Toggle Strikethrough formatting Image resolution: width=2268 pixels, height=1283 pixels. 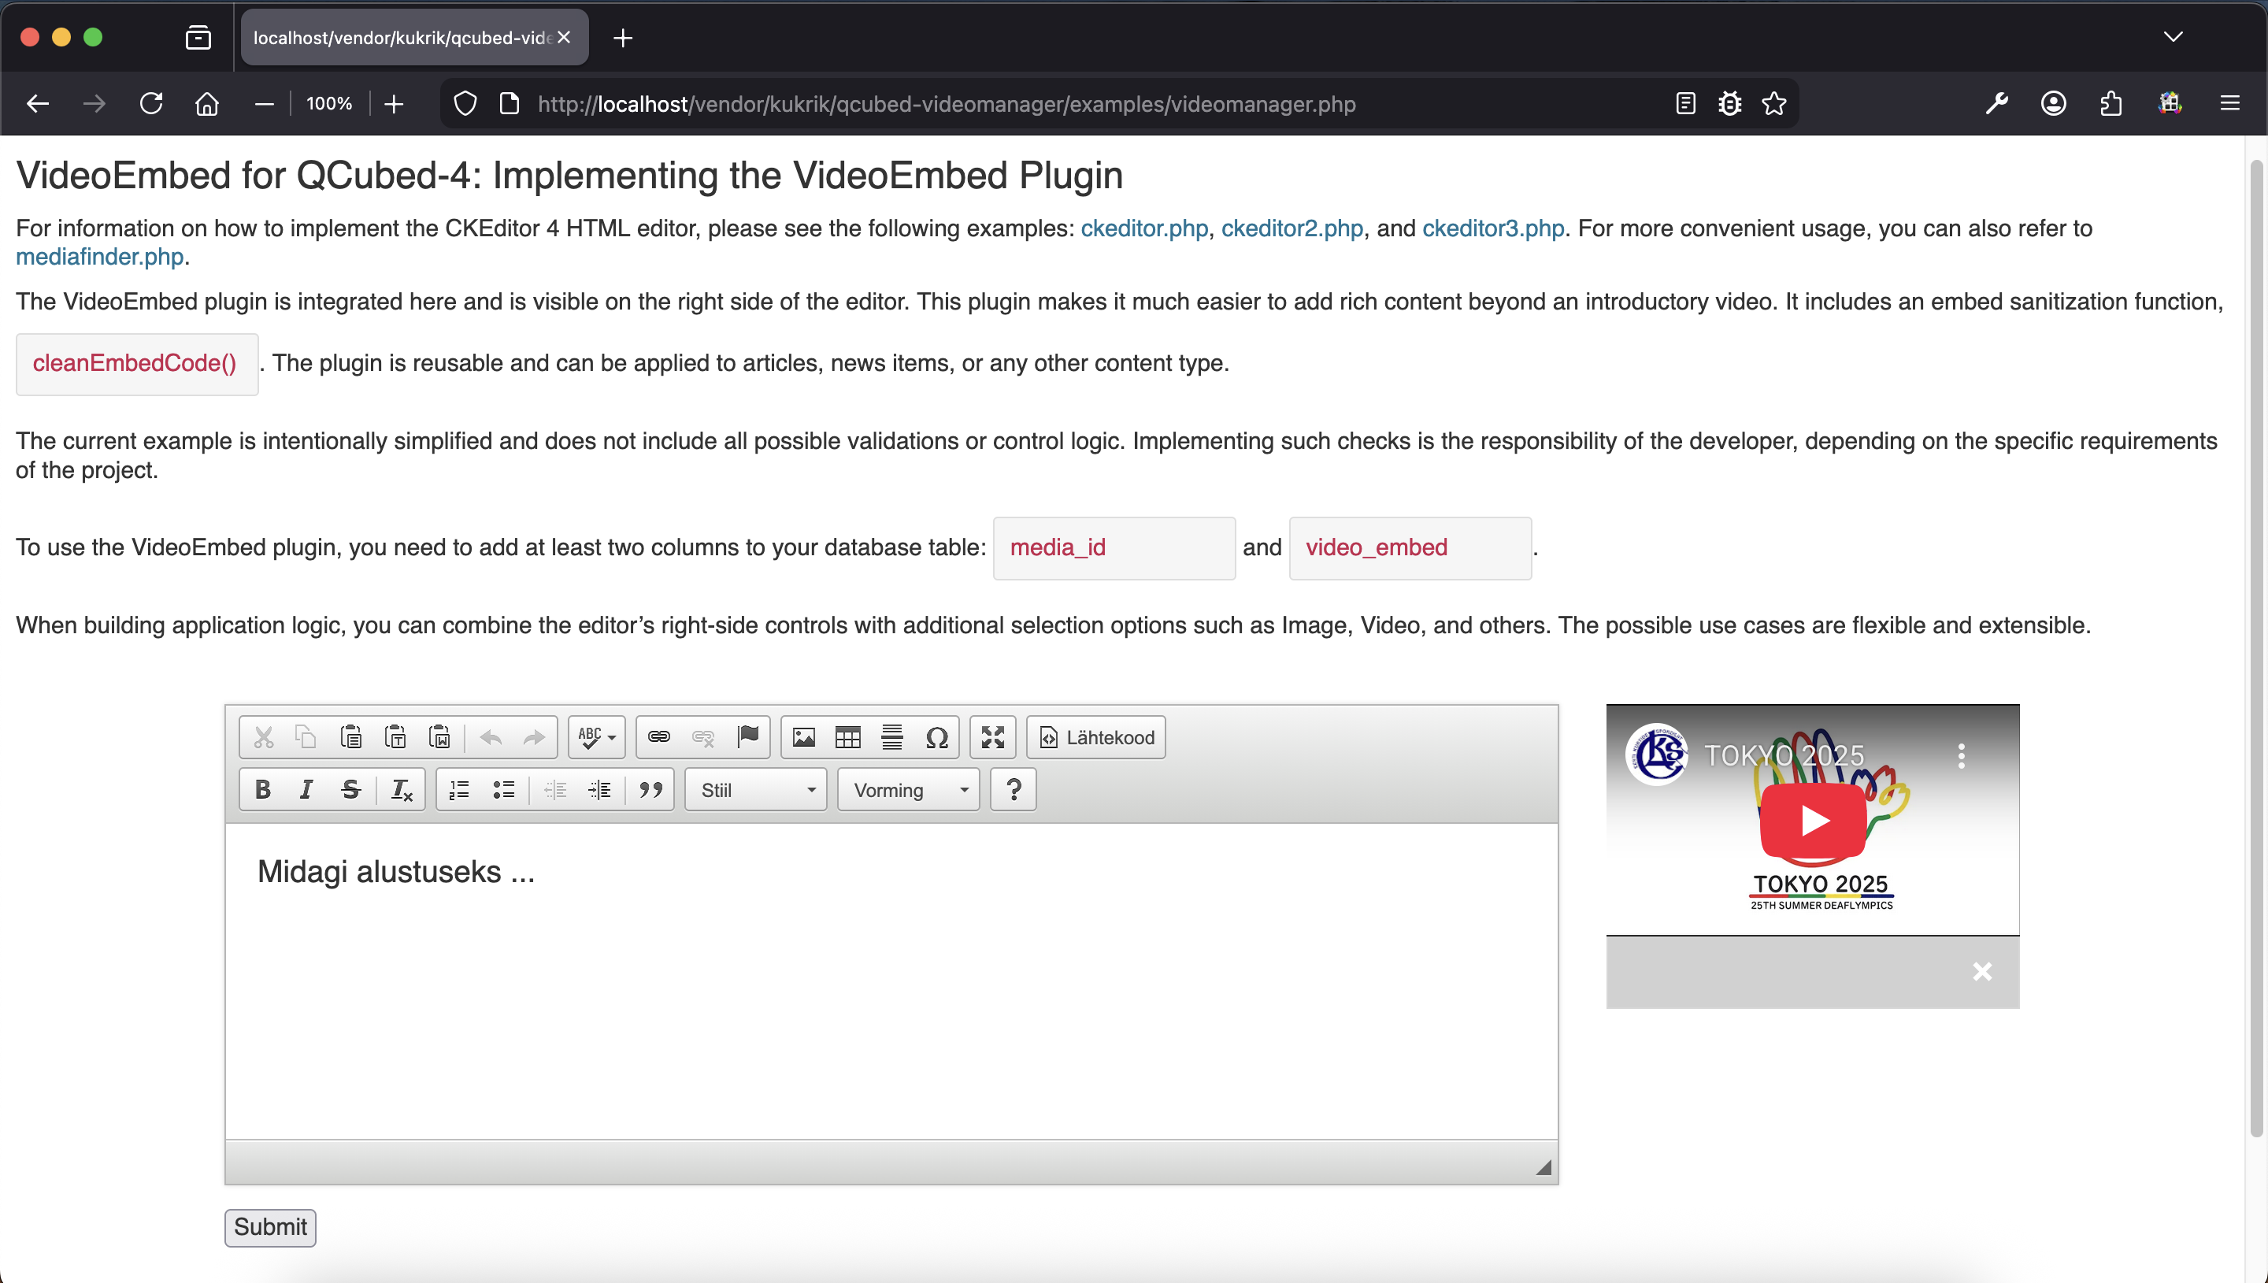tap(350, 789)
